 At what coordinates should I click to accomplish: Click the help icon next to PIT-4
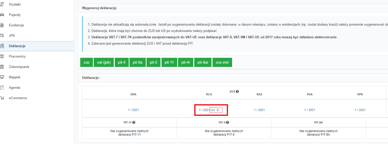tap(228, 122)
